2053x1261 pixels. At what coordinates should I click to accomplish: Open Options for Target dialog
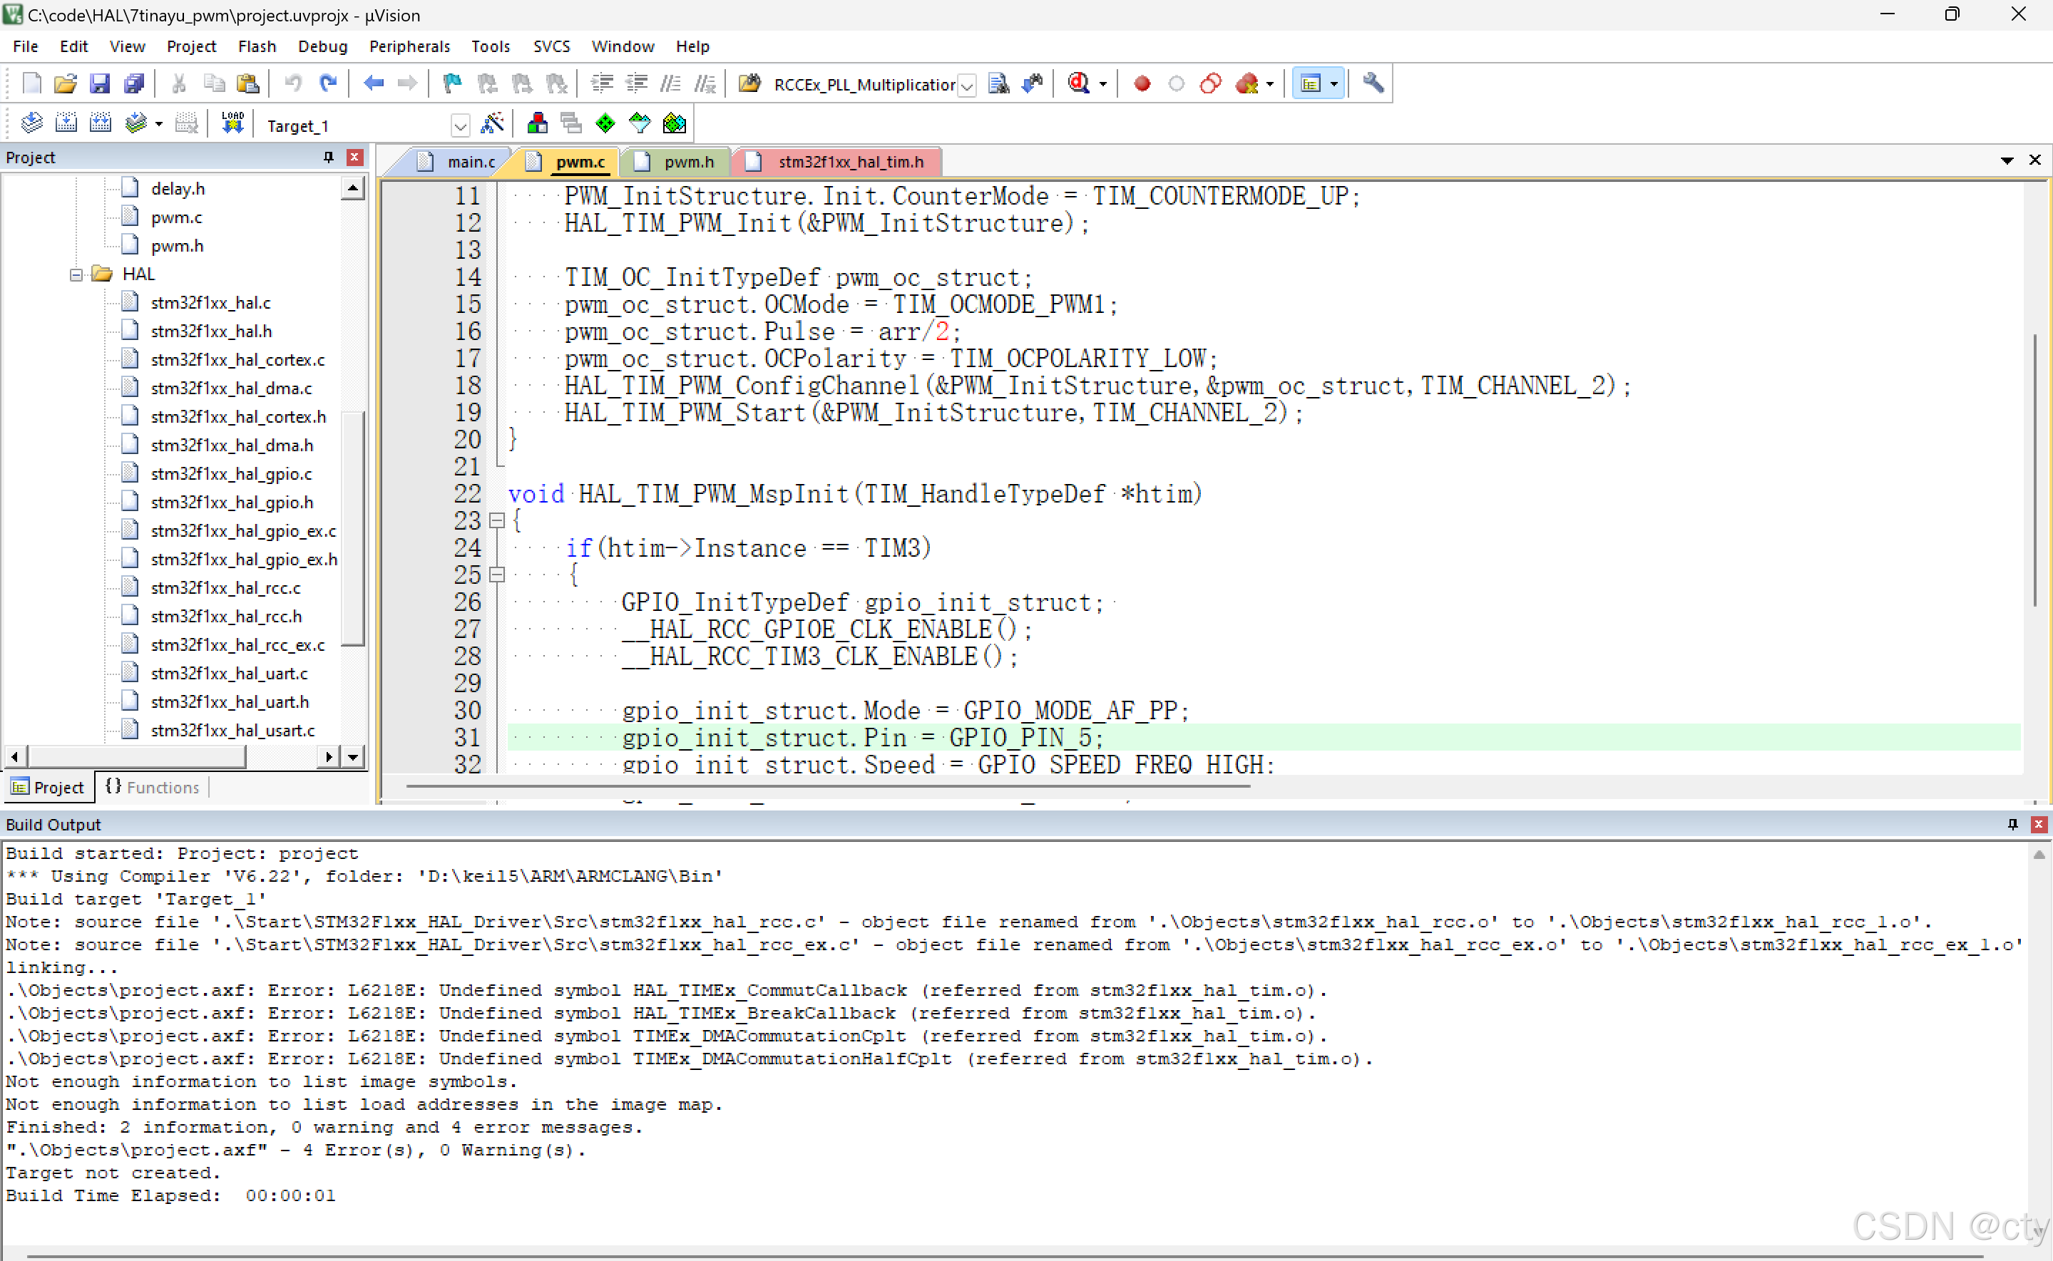tap(493, 123)
